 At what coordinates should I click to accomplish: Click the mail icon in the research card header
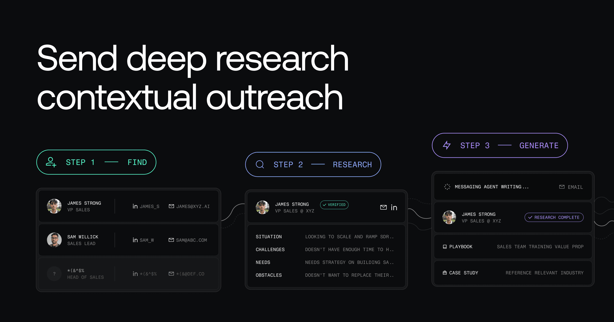click(x=383, y=207)
